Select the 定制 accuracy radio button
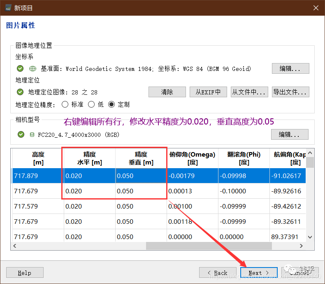Viewport: 325px width, 284px height. [111, 105]
